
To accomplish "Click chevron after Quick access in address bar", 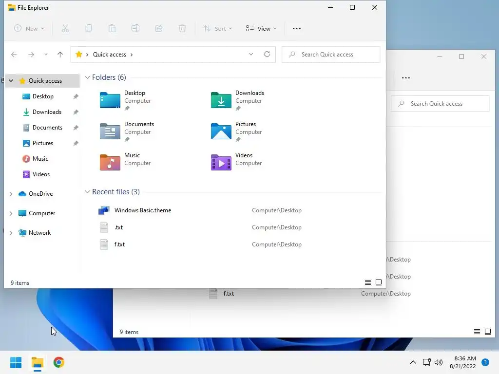I will tap(132, 55).
